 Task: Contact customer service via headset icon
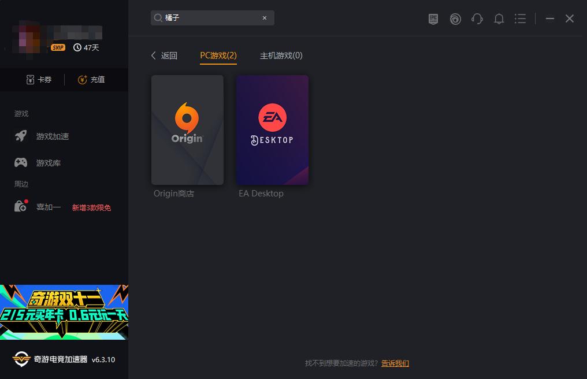[477, 18]
